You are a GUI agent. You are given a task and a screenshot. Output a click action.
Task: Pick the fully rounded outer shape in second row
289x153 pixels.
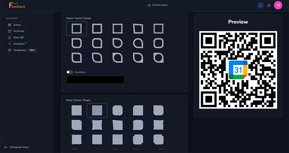click(x=158, y=43)
